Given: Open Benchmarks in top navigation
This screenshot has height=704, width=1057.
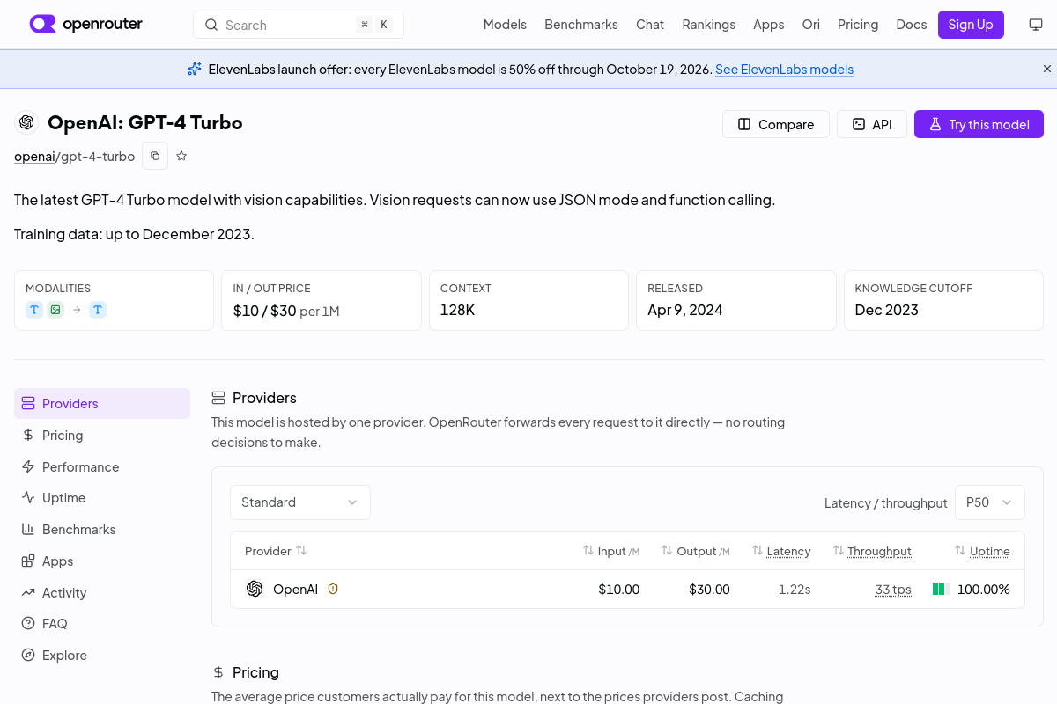Looking at the screenshot, I should [581, 25].
